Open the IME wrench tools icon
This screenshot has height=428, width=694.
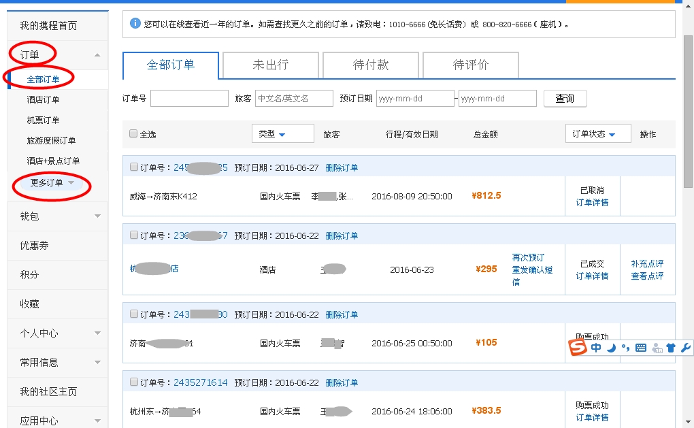coord(686,348)
